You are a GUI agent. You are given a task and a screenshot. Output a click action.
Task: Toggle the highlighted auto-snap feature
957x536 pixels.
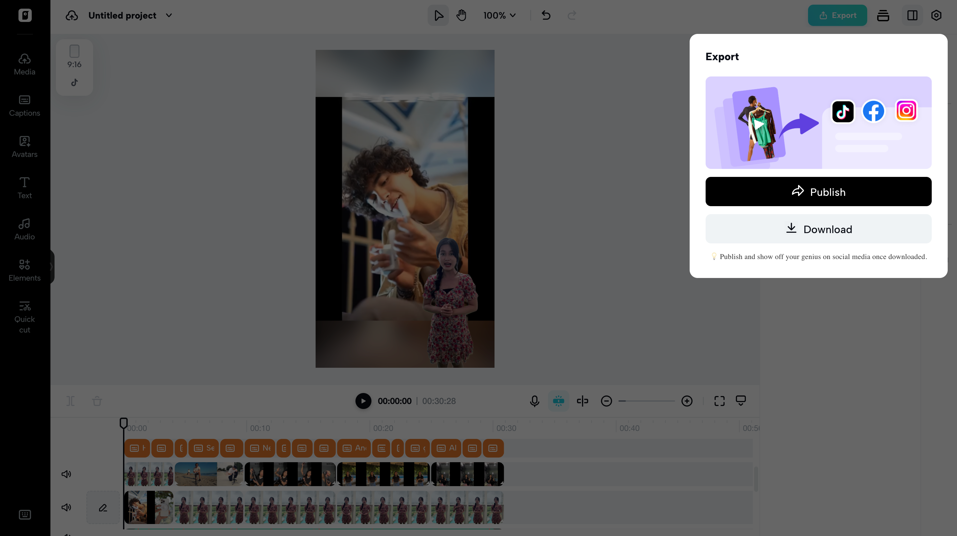tap(558, 401)
